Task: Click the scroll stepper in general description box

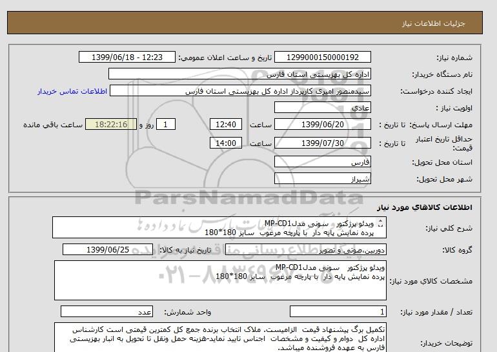Action: (380, 224)
